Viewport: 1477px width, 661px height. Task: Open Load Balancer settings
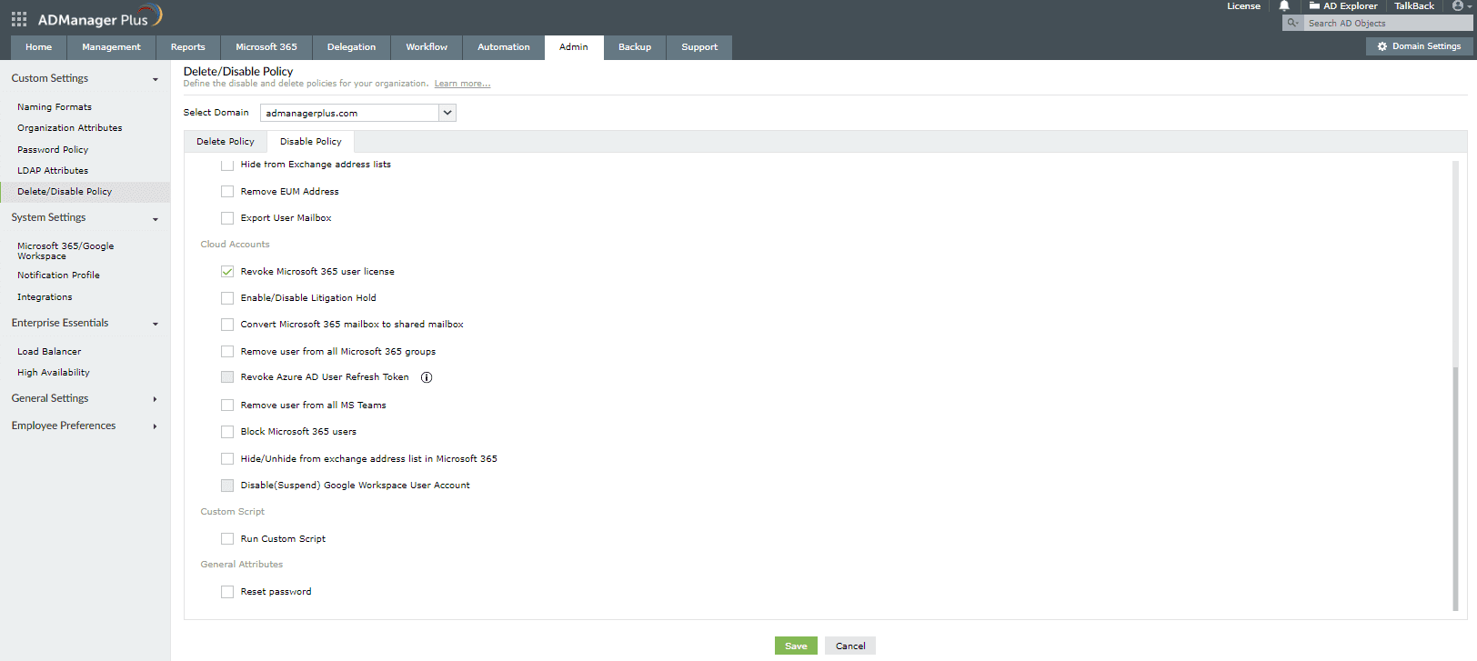pos(49,352)
